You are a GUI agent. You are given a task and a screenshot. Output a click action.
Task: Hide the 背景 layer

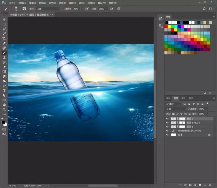[167, 135]
